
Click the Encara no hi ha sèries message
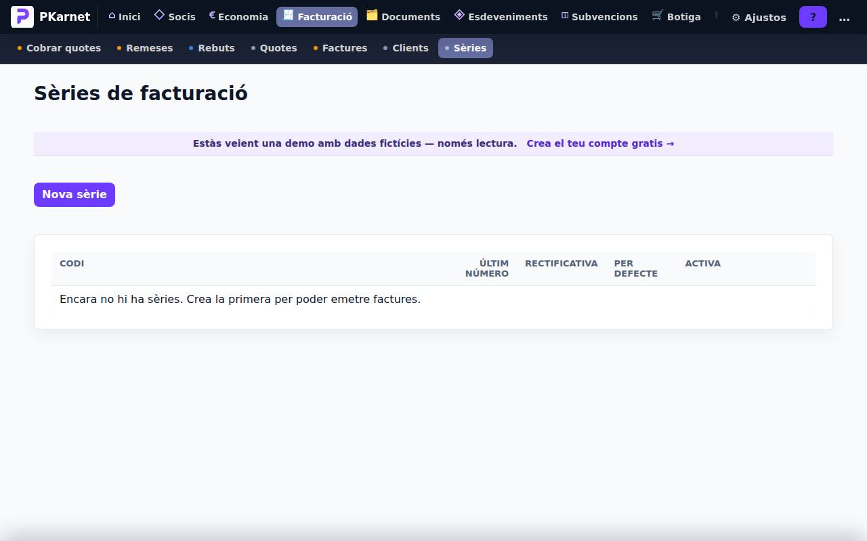tap(240, 299)
